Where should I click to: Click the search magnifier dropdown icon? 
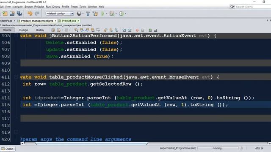(x=232, y=7)
